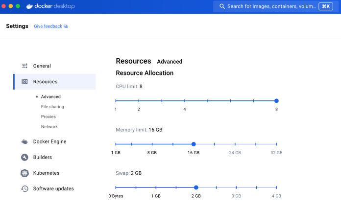This screenshot has width=341, height=208.
Task: Click the Kubernetes helm wheel icon
Action: pyautogui.click(x=24, y=173)
